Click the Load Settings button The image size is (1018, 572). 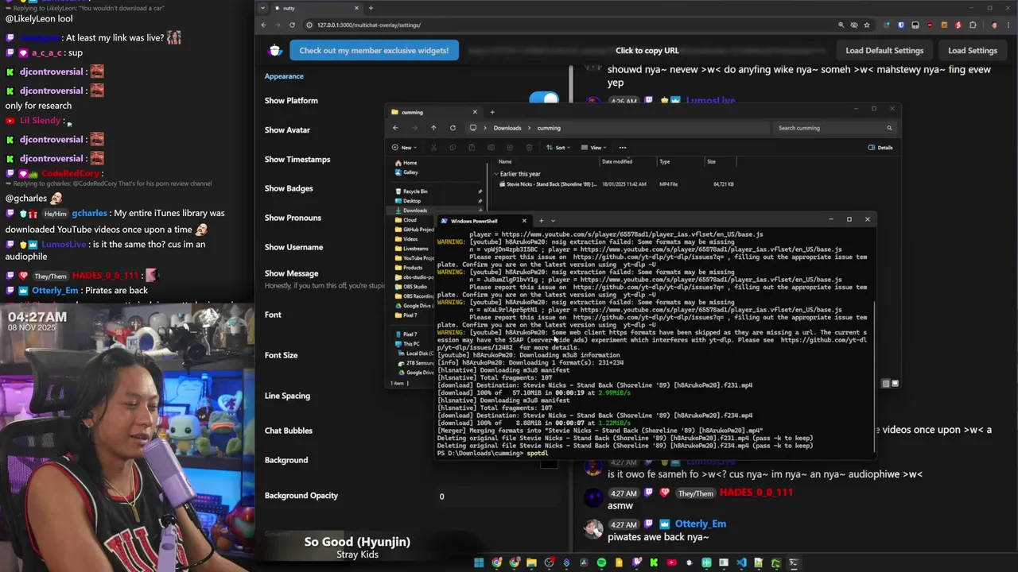[972, 50]
